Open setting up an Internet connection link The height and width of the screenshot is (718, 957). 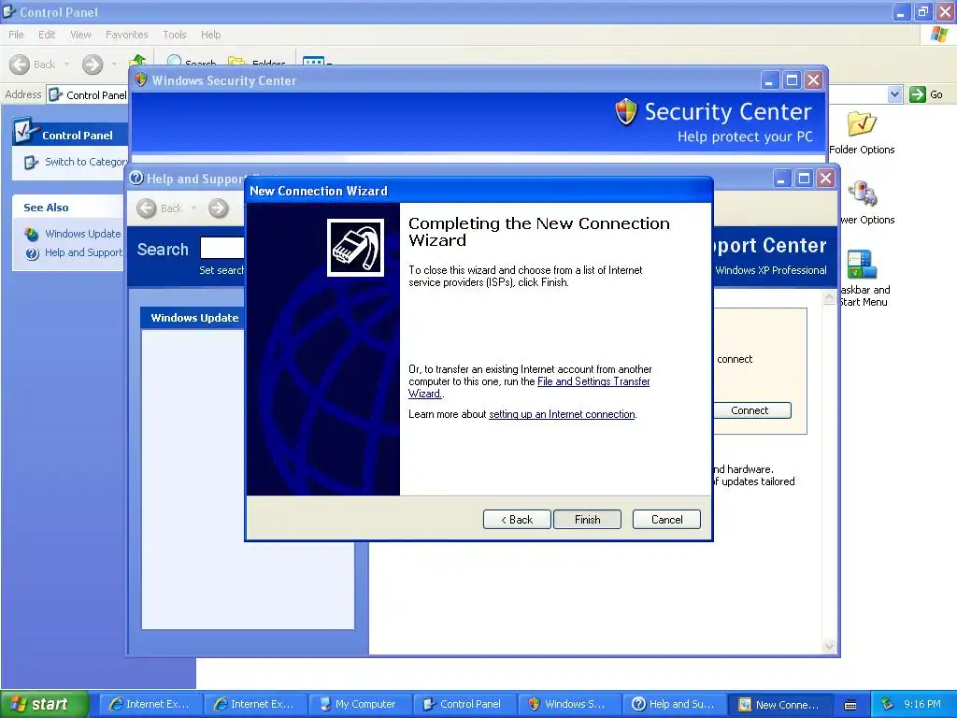tap(562, 414)
